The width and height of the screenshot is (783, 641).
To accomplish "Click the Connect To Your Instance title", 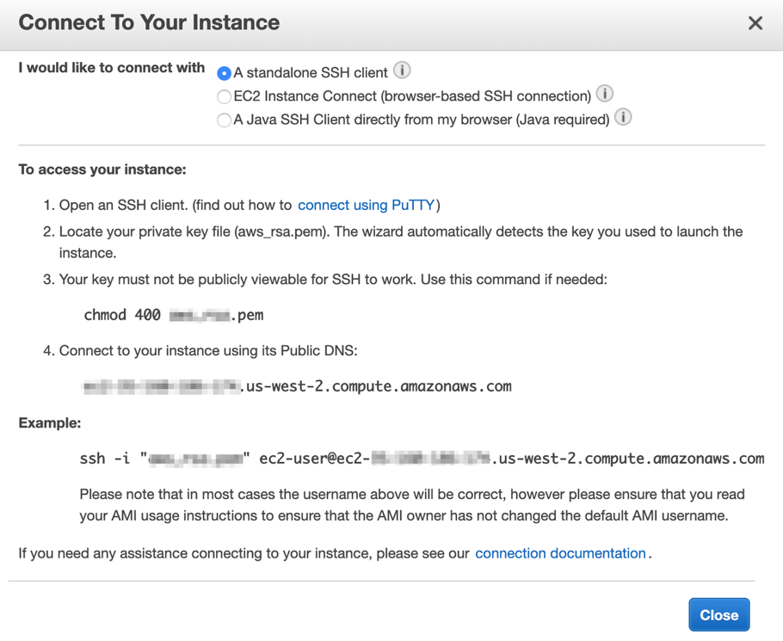I will point(148,22).
